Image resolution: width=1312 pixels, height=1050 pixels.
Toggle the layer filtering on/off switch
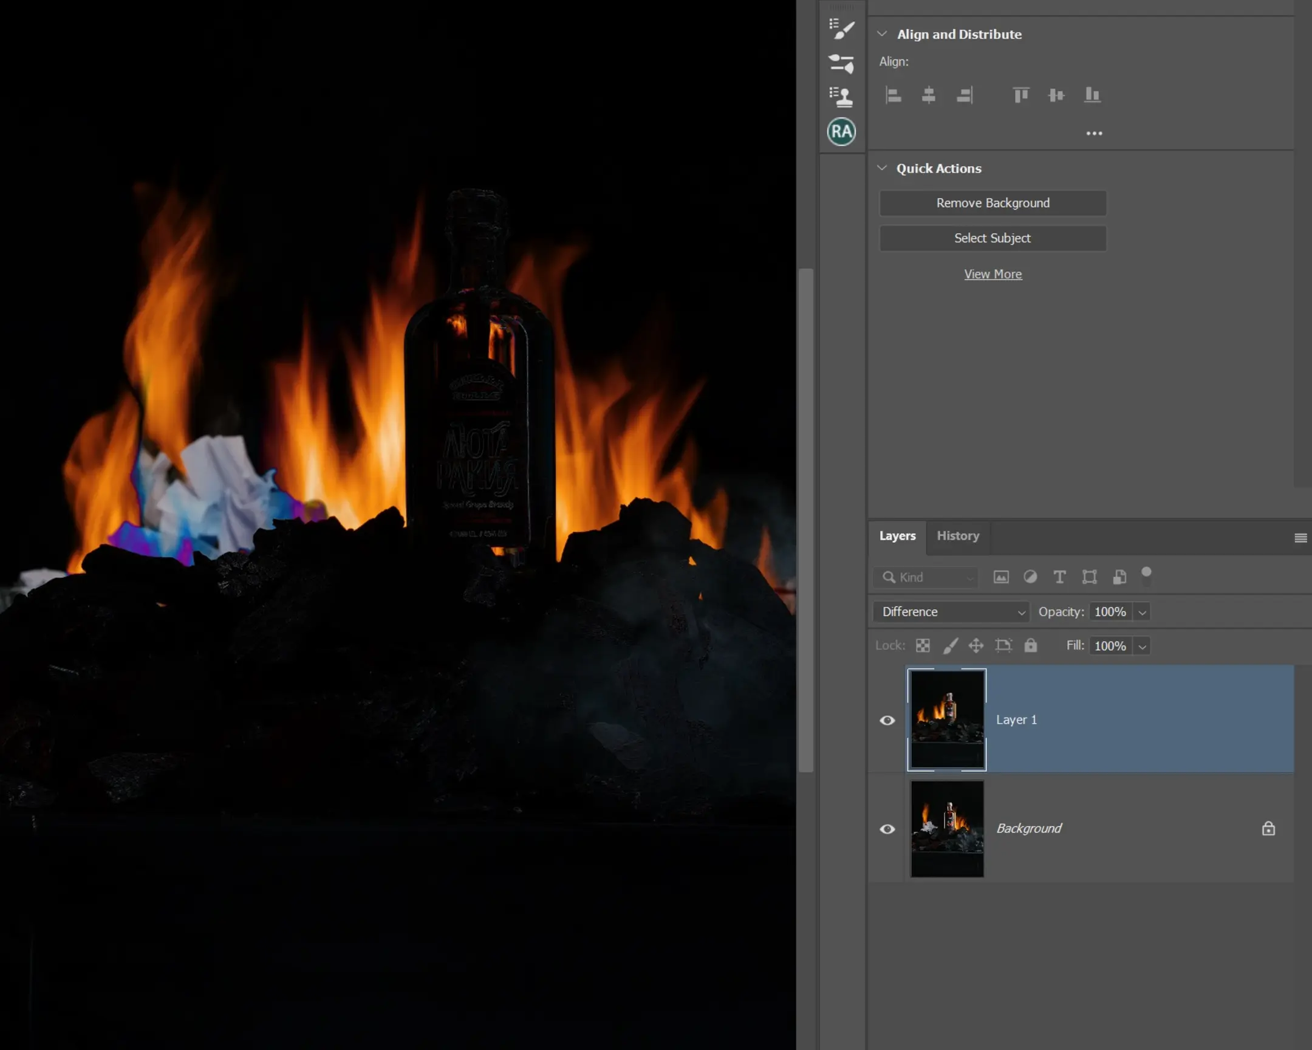click(1146, 576)
